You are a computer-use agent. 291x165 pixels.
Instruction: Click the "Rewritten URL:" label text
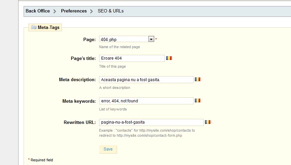80,122
